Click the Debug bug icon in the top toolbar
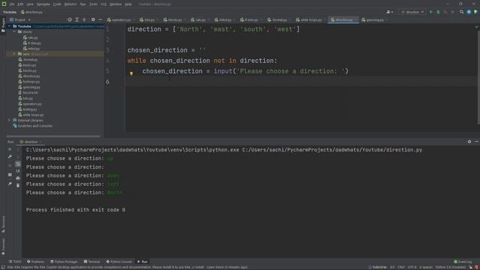Viewport: 480px width, 270px height. point(438,12)
